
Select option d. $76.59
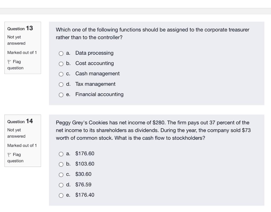click(61, 185)
